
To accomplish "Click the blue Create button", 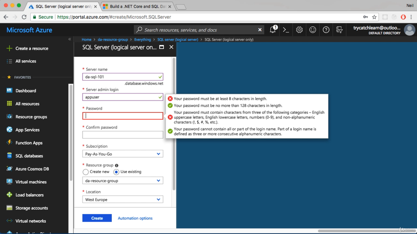I will coord(97,218).
